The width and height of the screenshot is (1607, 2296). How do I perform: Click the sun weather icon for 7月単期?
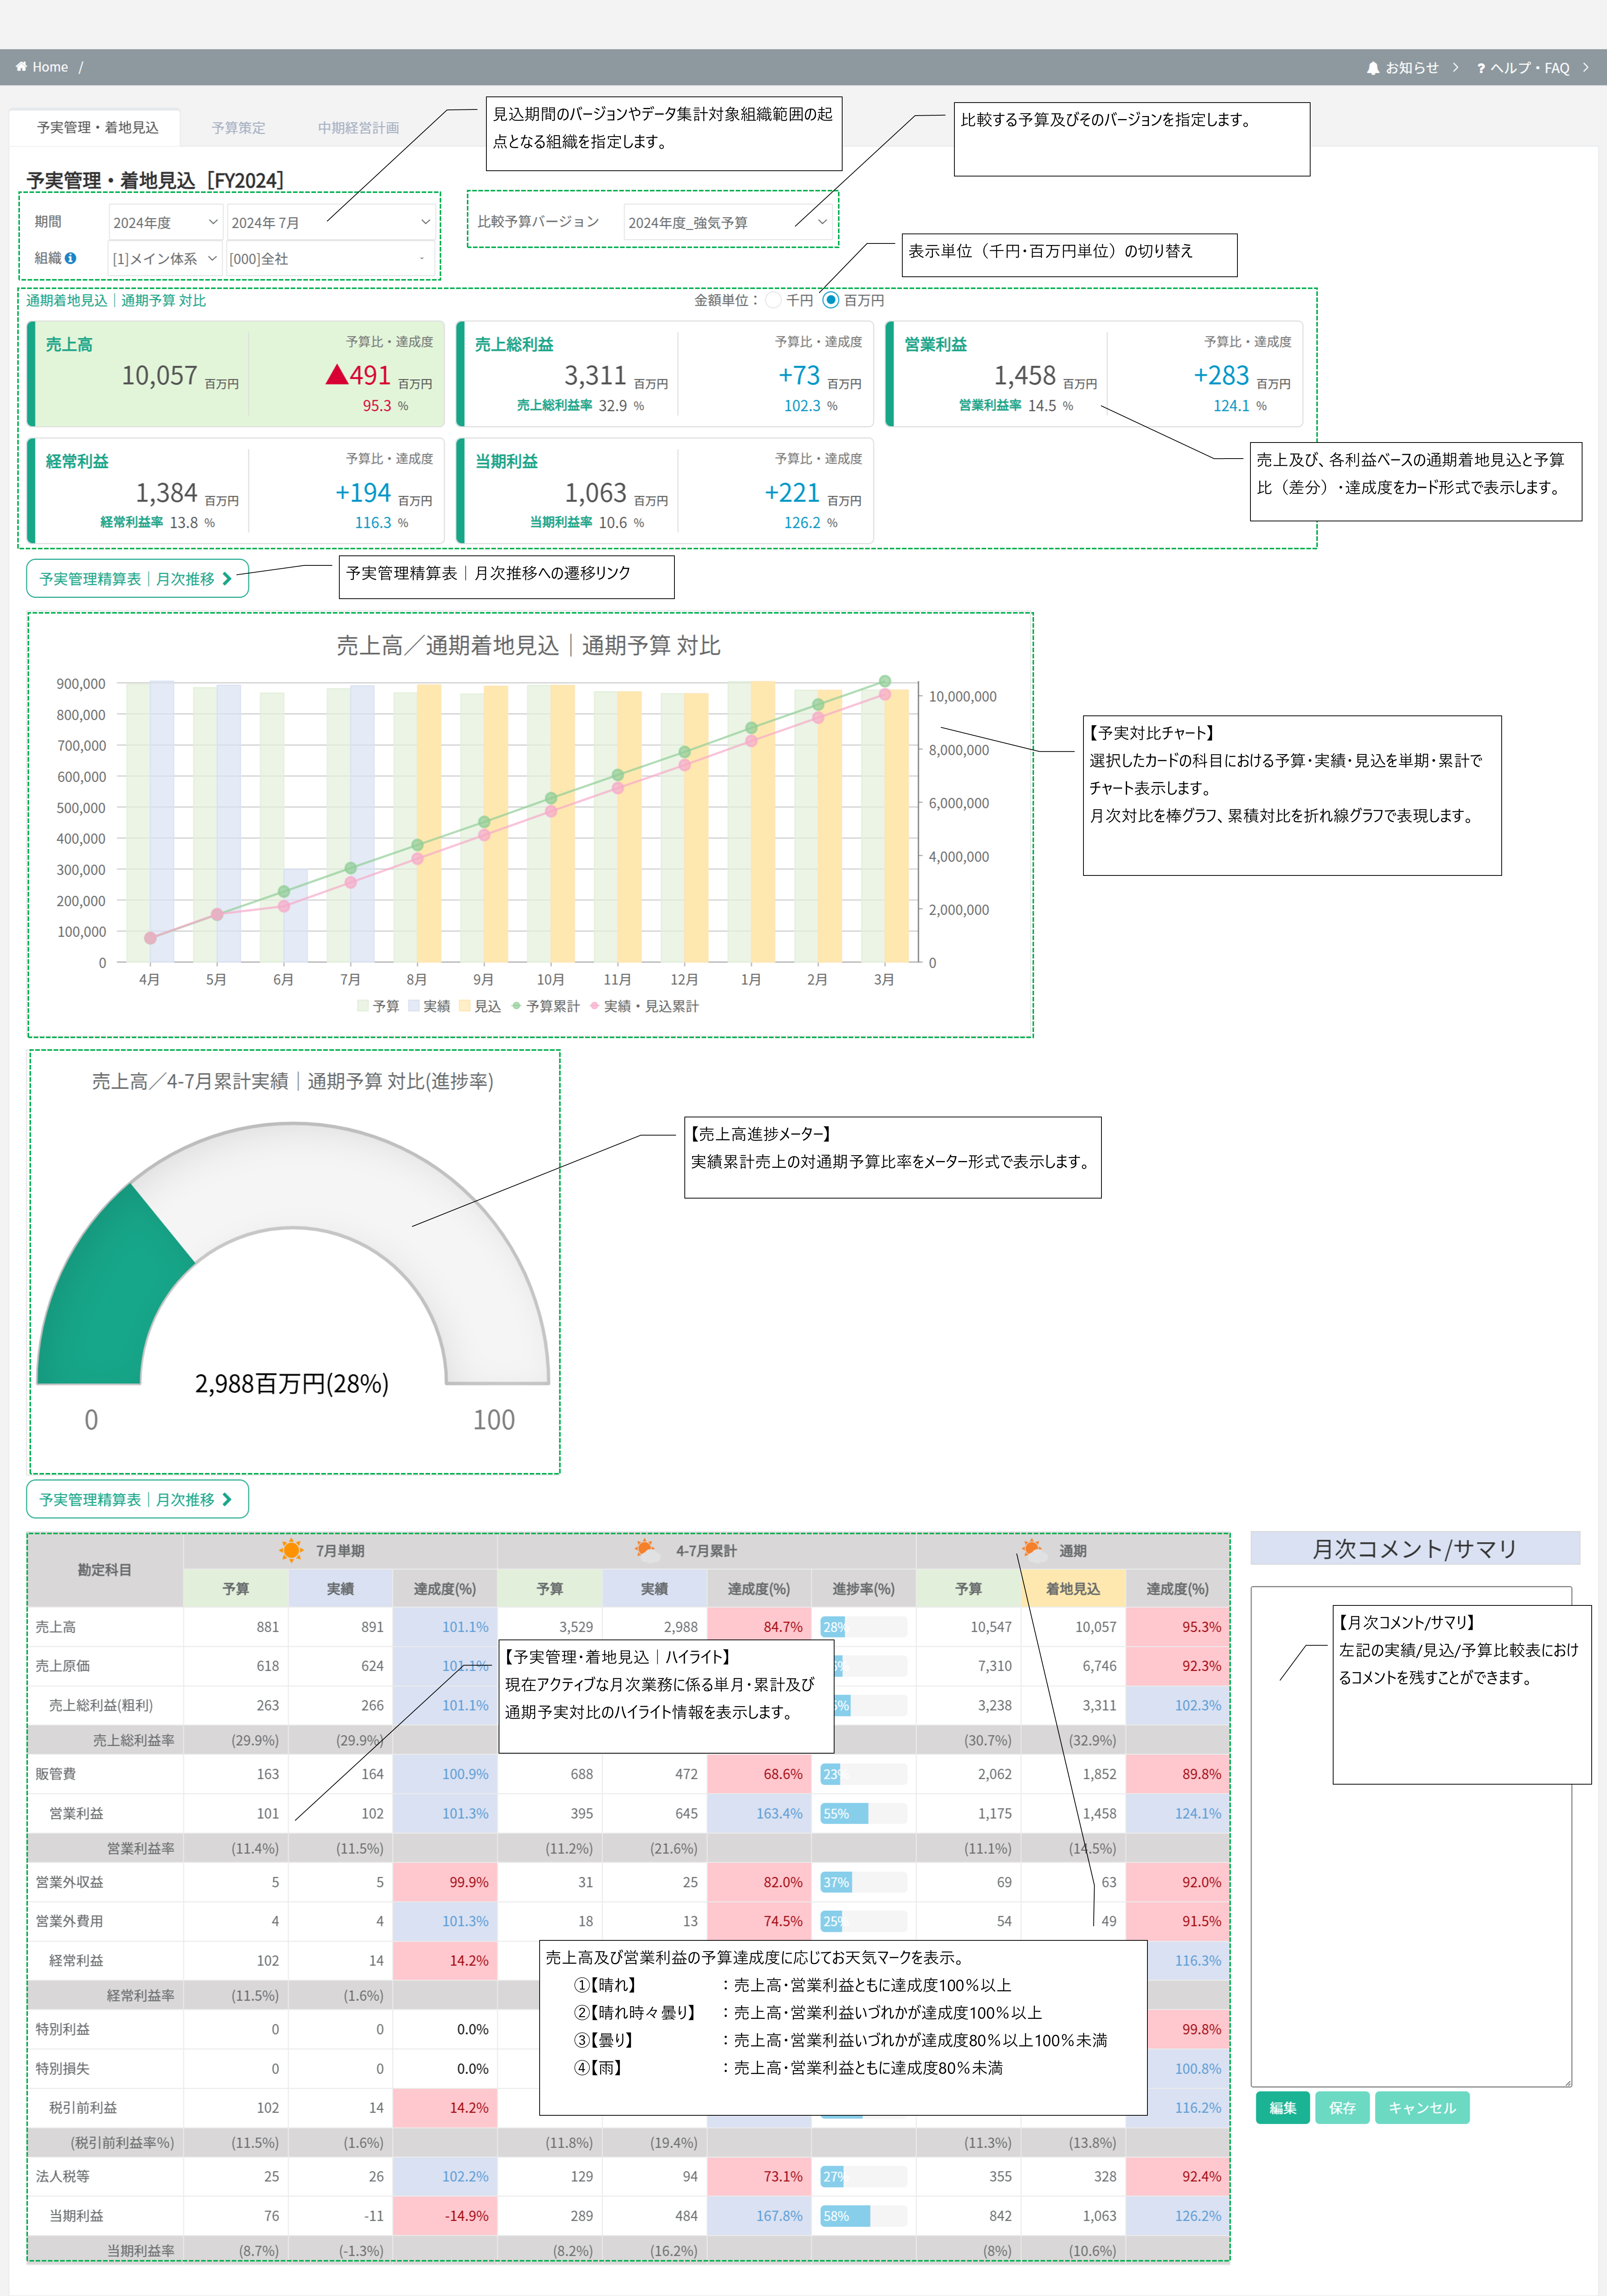coord(291,1550)
